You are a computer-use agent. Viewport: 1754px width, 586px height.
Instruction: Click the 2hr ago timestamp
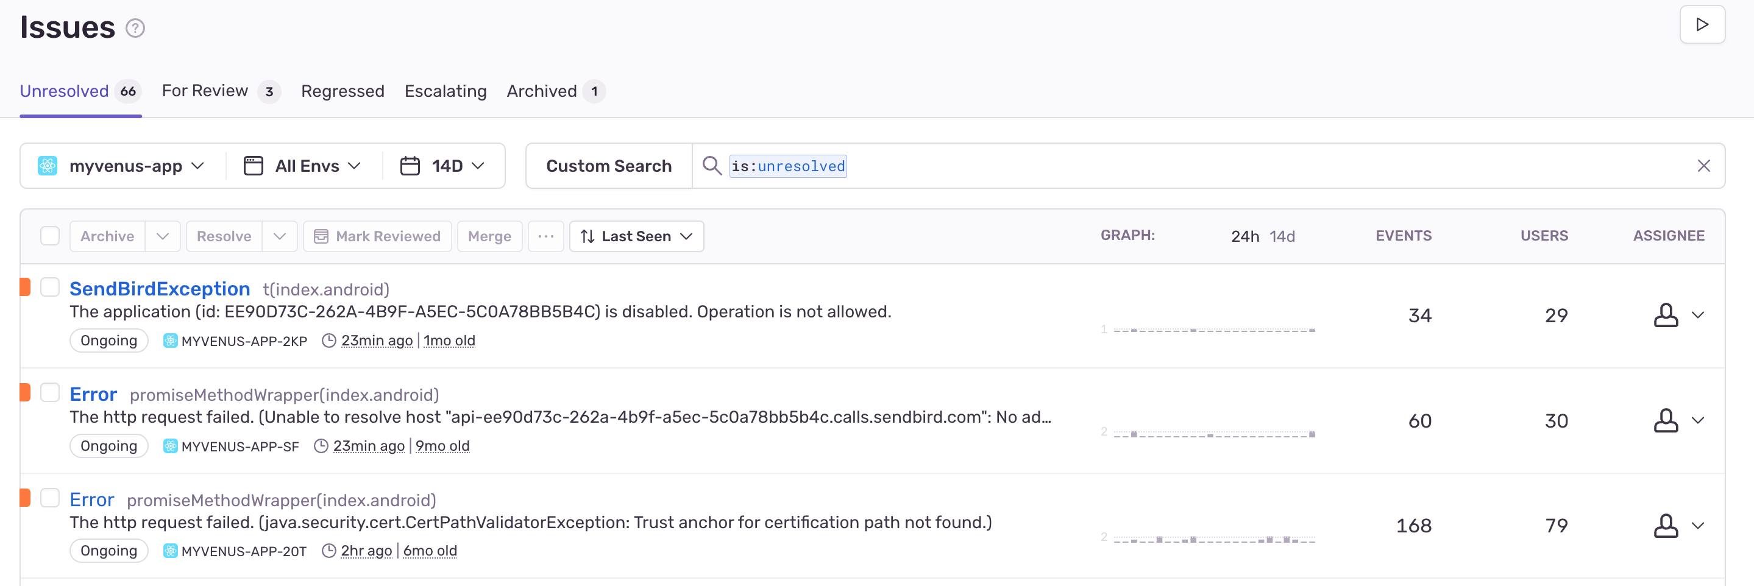366,551
